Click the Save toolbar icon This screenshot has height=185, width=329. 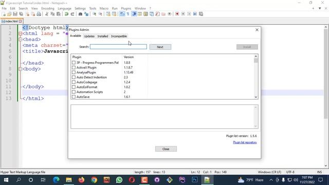click(15, 14)
